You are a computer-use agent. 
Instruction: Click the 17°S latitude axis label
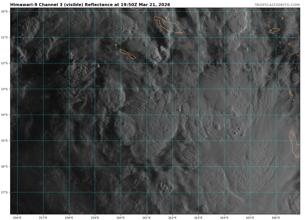4,192
